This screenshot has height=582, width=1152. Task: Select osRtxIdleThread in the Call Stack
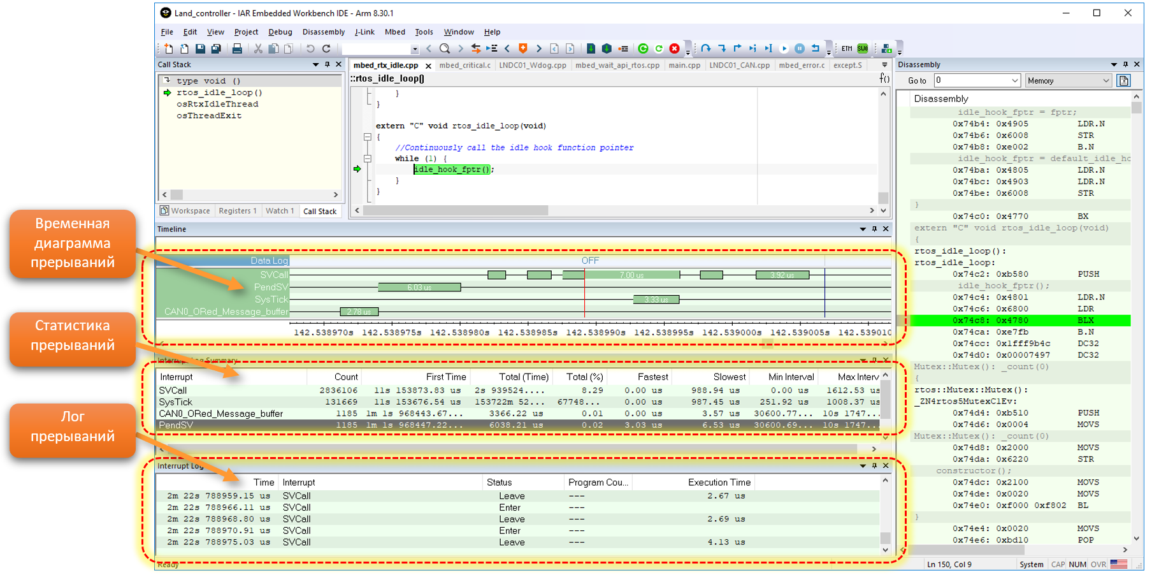pos(217,104)
